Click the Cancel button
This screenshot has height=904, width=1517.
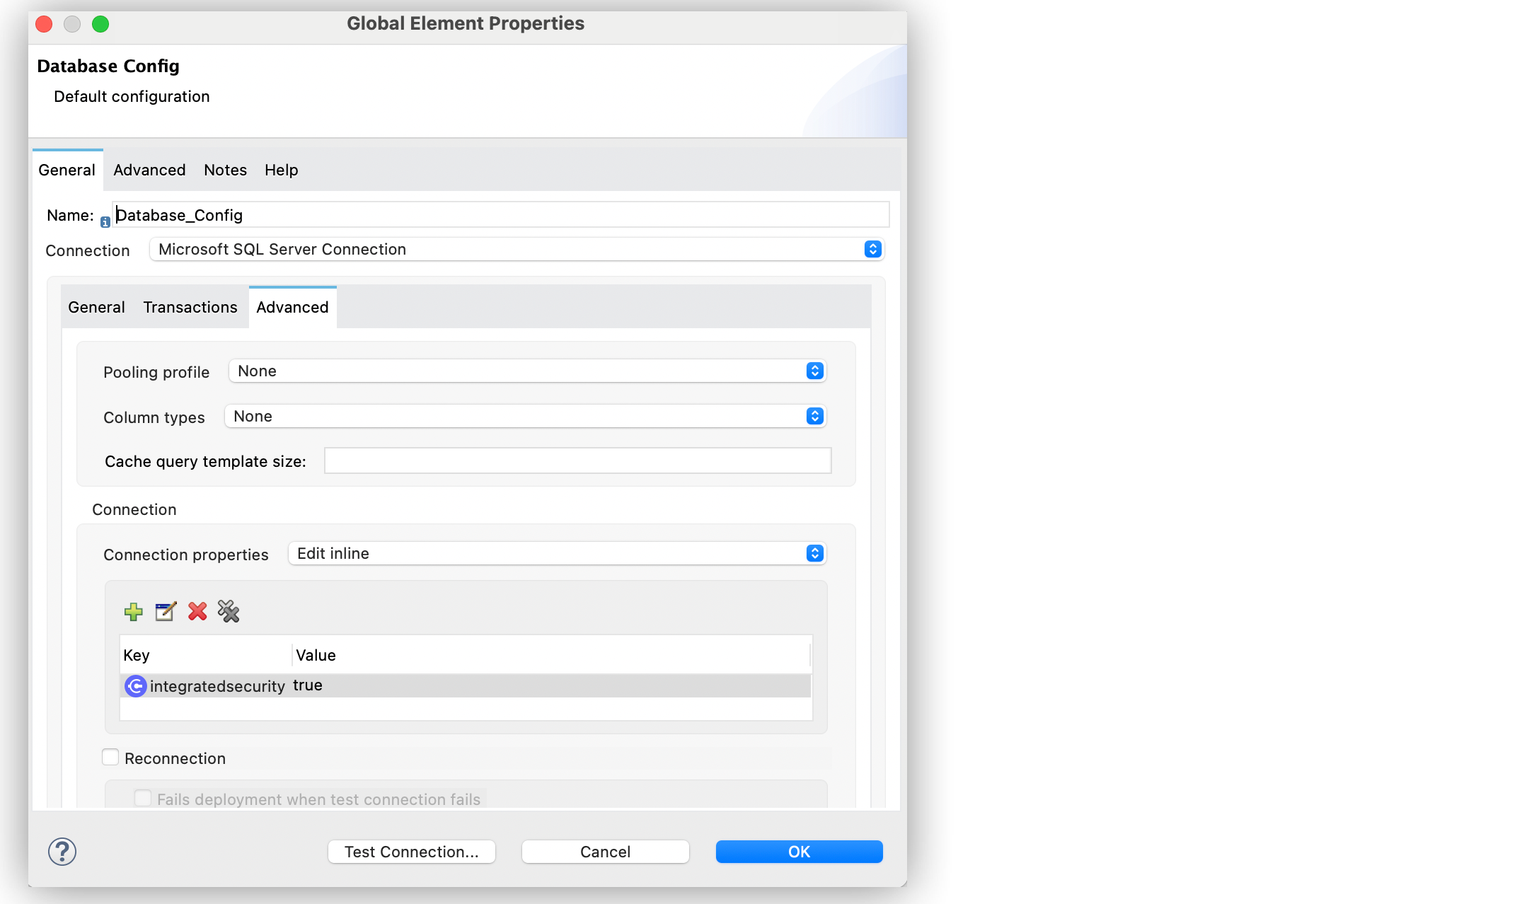(606, 851)
